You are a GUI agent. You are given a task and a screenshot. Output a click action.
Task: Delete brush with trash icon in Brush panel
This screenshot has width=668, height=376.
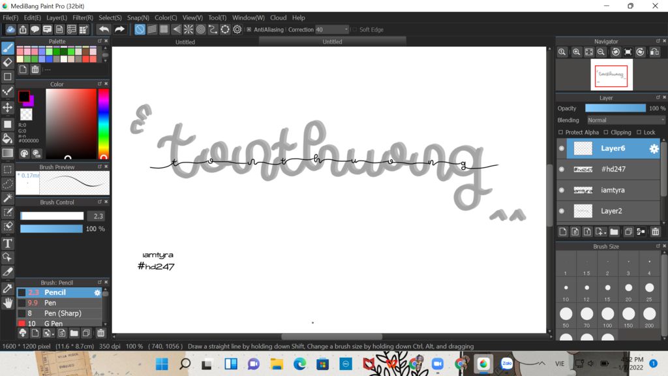click(x=100, y=333)
